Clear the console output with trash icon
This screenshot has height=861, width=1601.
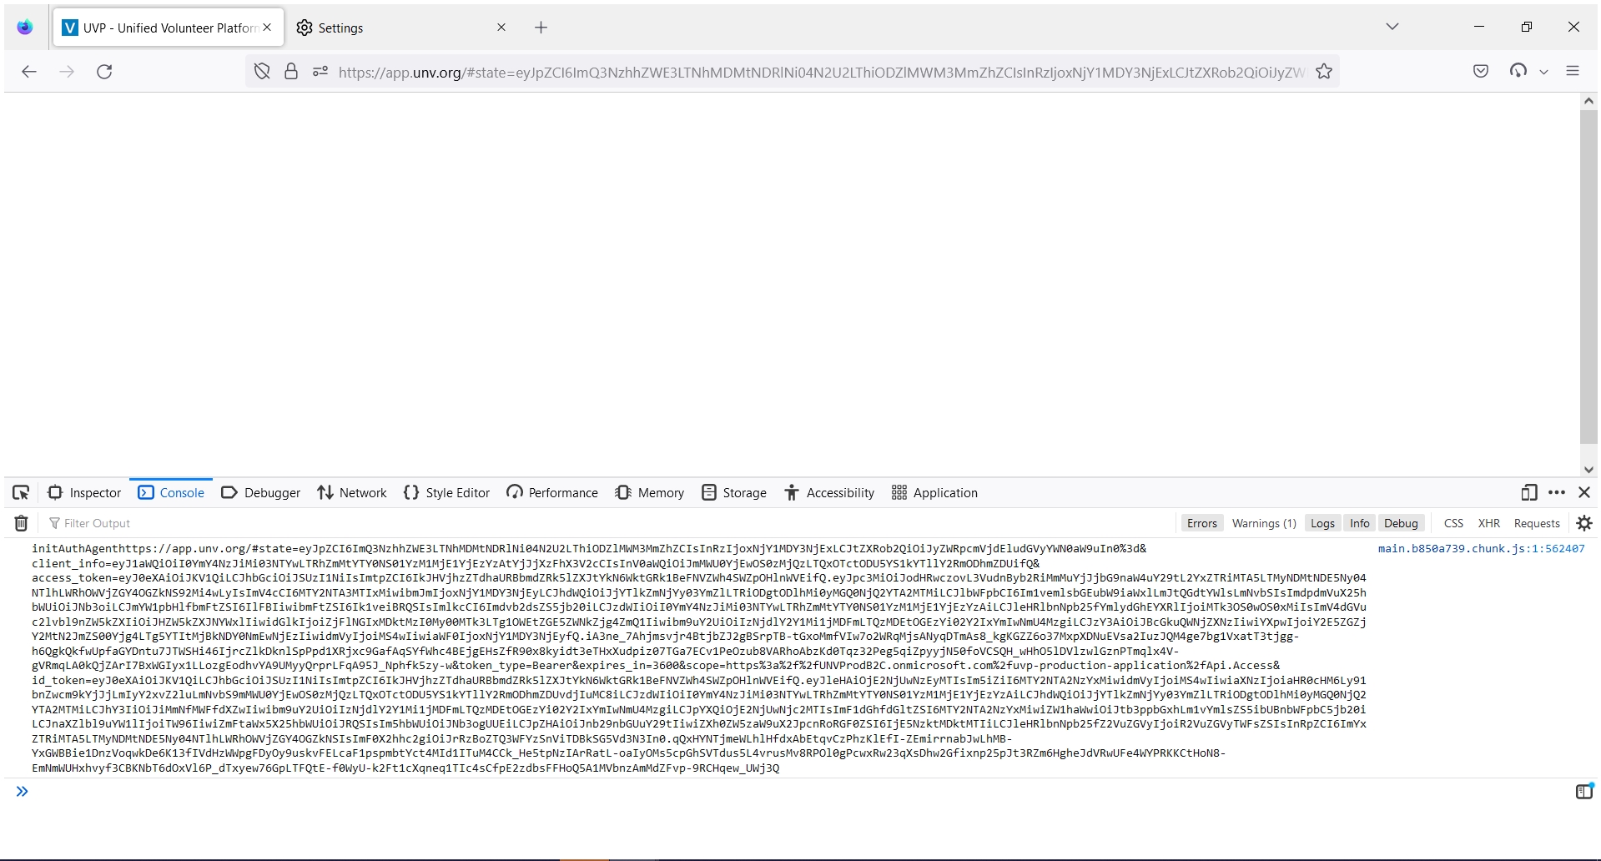20,523
